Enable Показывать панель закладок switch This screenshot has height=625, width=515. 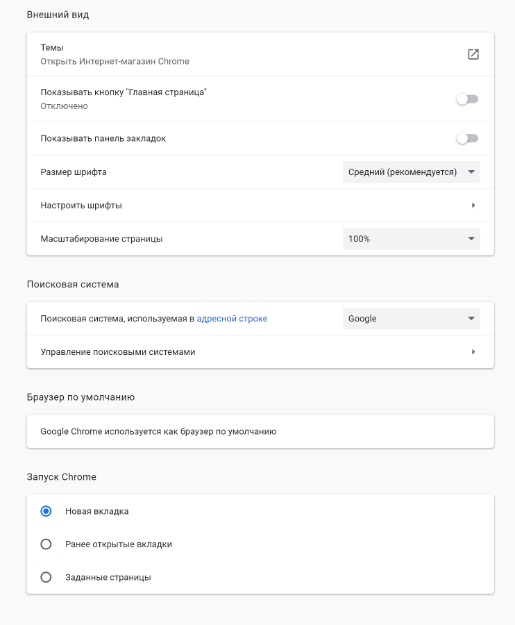[467, 138]
